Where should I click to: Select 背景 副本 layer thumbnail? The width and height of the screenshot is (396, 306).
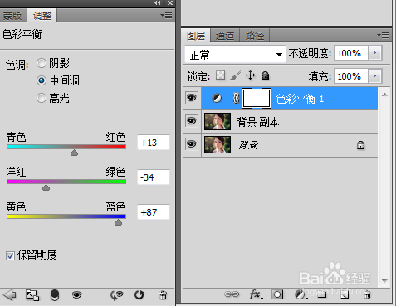pyautogui.click(x=218, y=121)
